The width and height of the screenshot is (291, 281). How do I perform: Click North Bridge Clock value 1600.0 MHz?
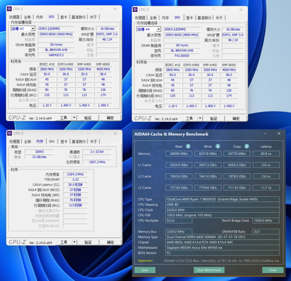266,220
